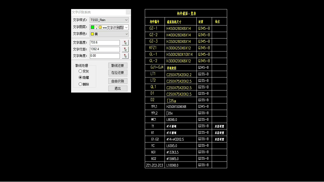Open the 文字颜色 color dropdown
This screenshot has width=324, height=182.
pos(109,34)
